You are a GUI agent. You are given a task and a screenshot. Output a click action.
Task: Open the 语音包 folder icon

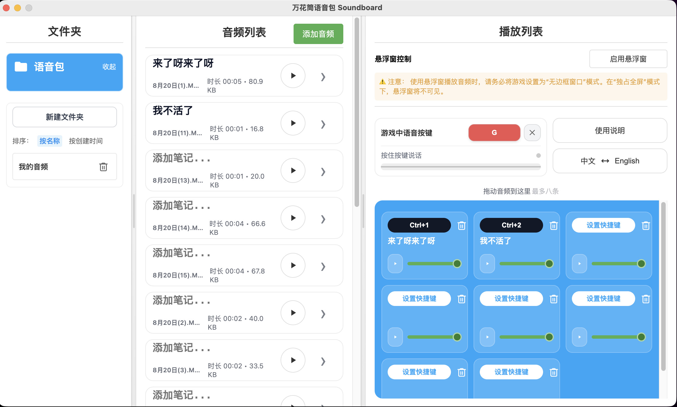21,67
